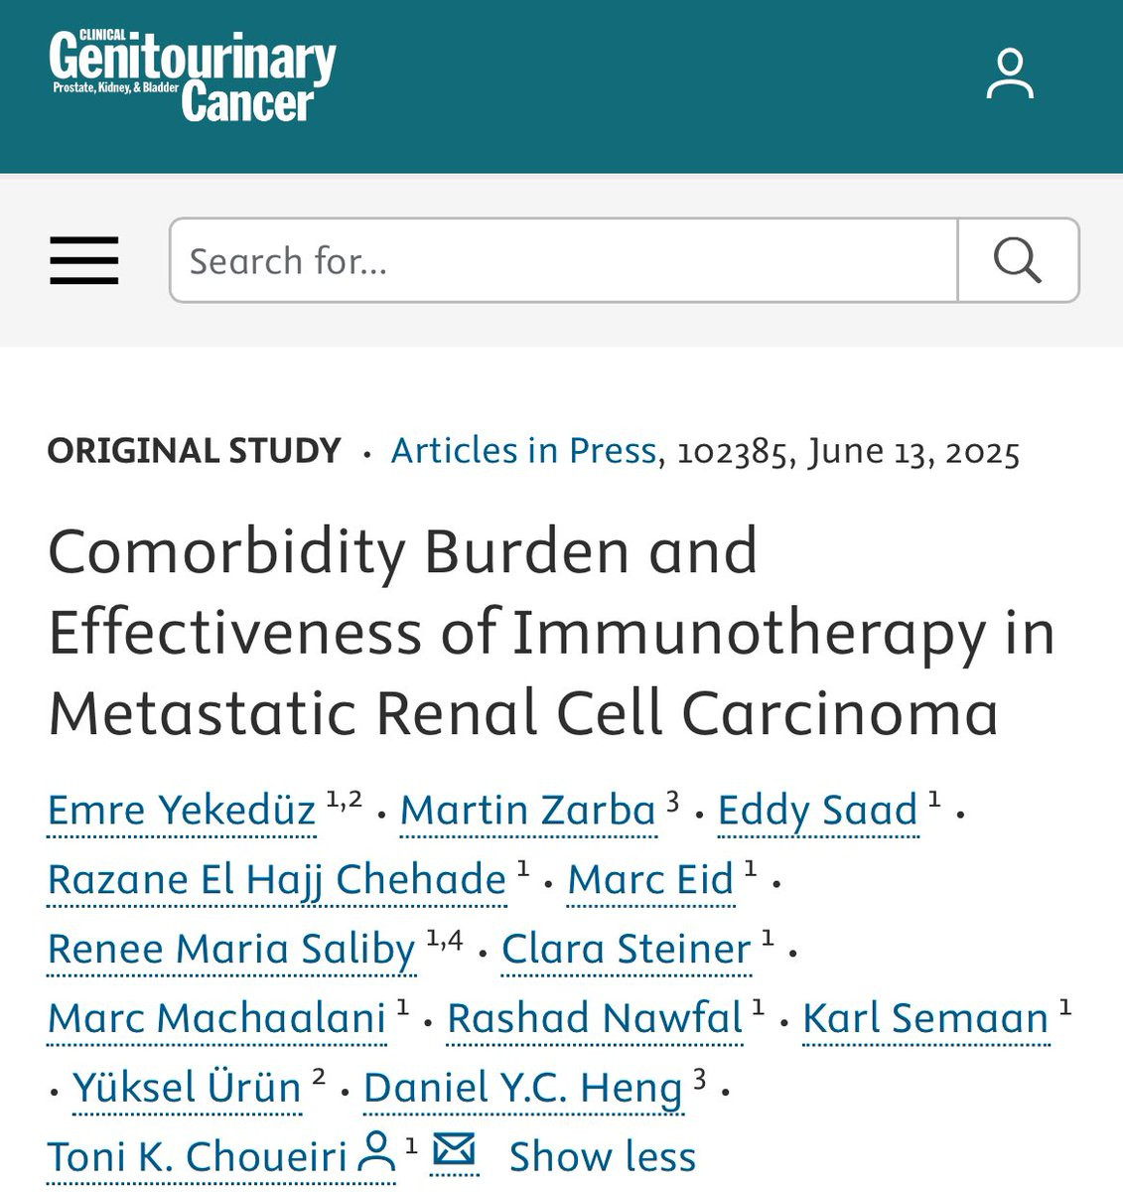
Task: Click the person icon beside Toni K. Choueiri
Action: point(376,1153)
